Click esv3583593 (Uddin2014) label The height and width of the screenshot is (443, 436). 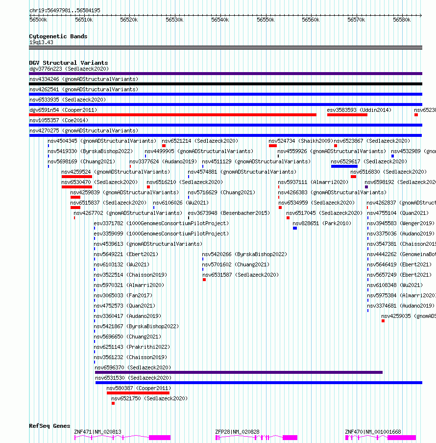(x=359, y=110)
